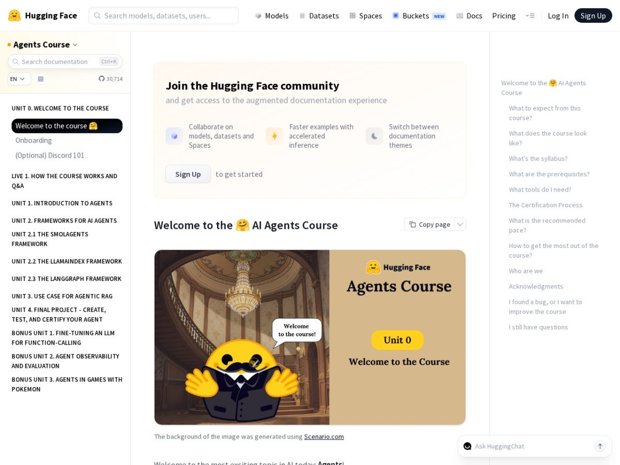The image size is (620, 465).
Task: Jump to Who are we section
Action: 526,271
